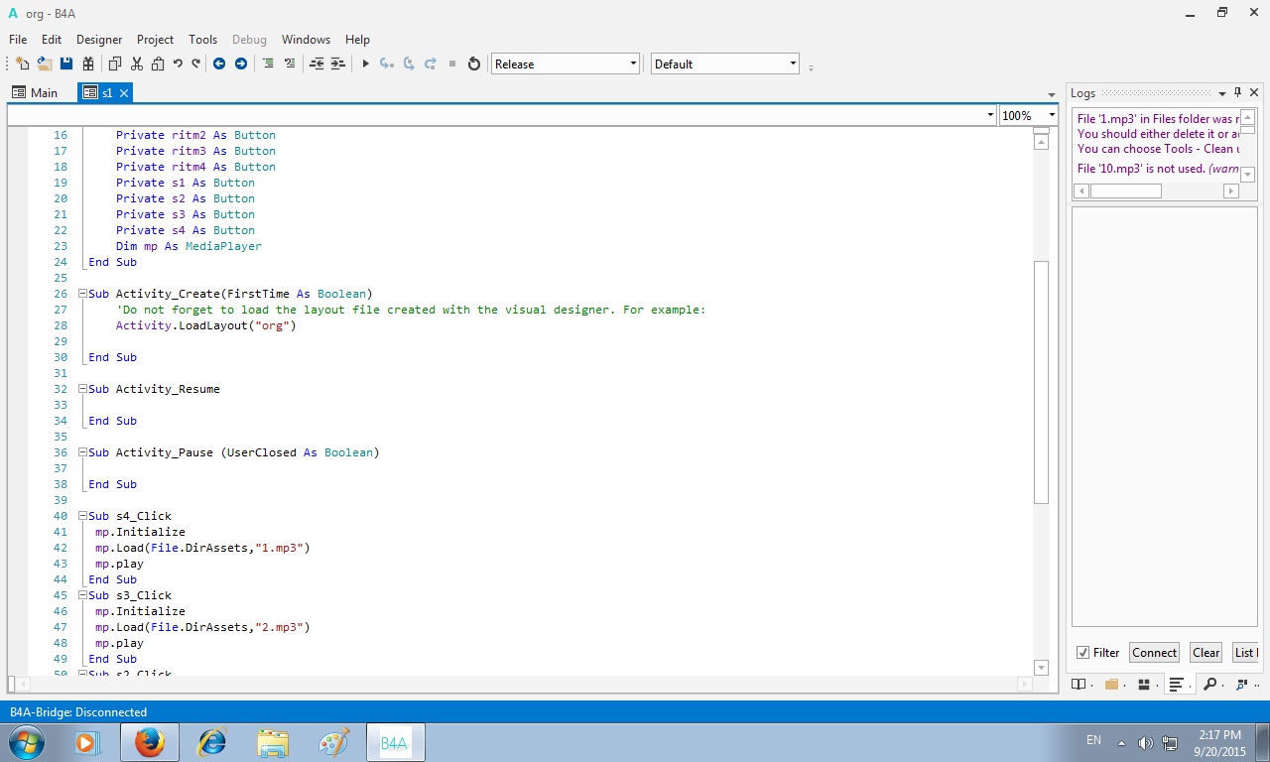Collapse the Activity_Create sub block

83,294
